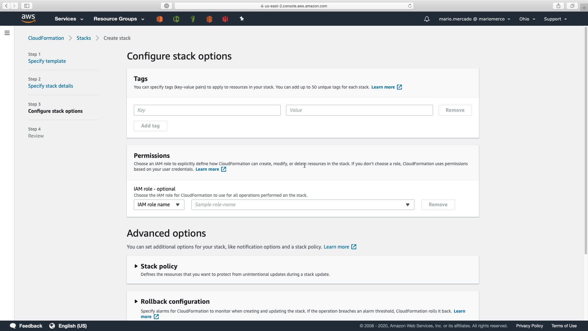
Task: Click the Add tag button
Action: [x=150, y=126]
